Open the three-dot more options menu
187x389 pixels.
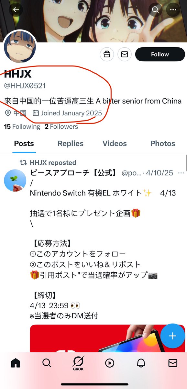coord(173,10)
